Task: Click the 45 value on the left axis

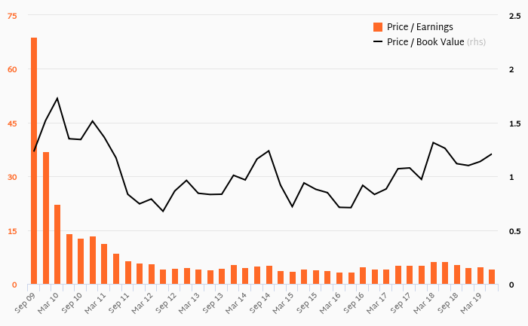Action: (12, 123)
